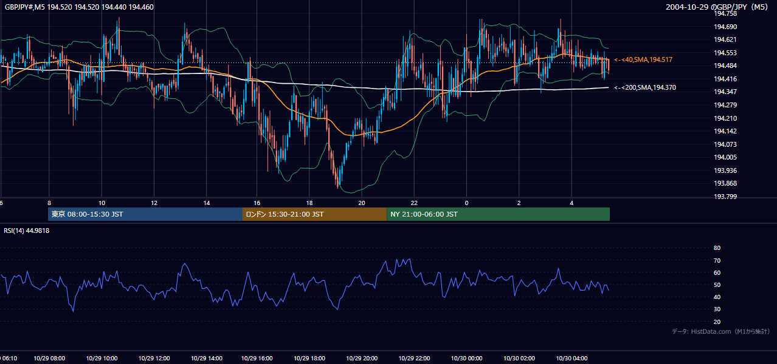This screenshot has width=777, height=364.
Task: Click hour label 16 under price chart
Action: pos(257,203)
